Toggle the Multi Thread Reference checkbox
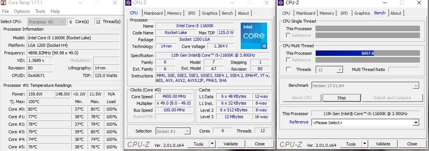429x151 pixels. 288,60
